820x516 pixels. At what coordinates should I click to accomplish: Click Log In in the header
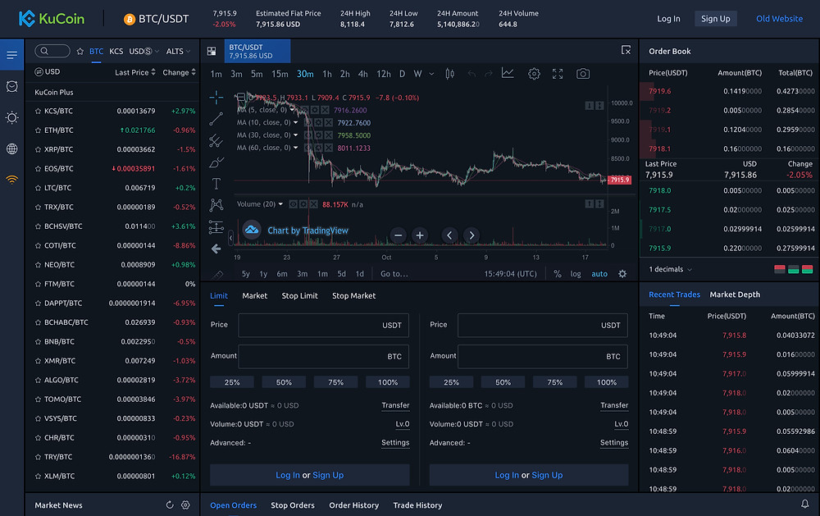(x=668, y=19)
